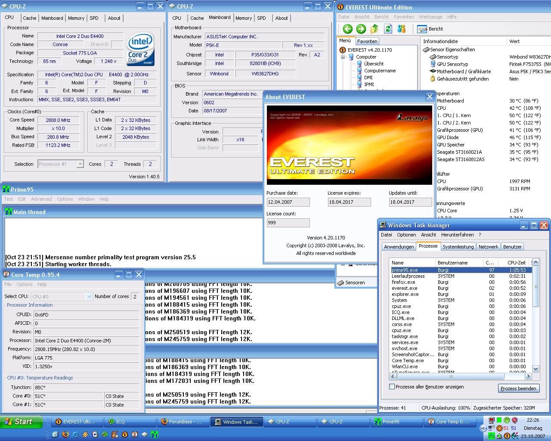Collapse Computer node in EVEREST tree
The width and height of the screenshot is (551, 441).
(343, 57)
